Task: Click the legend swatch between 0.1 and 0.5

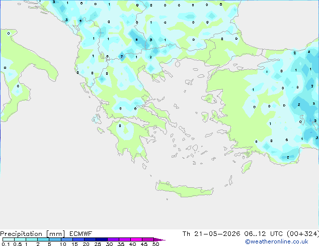Action: (9, 239)
